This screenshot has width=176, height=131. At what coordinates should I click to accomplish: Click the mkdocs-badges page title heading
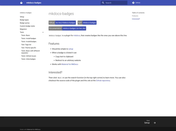(61, 14)
